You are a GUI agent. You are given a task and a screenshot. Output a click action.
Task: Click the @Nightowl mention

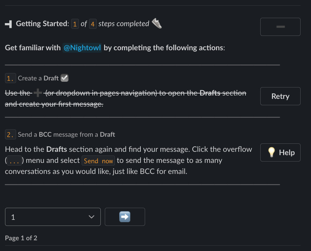pyautogui.click(x=82, y=48)
